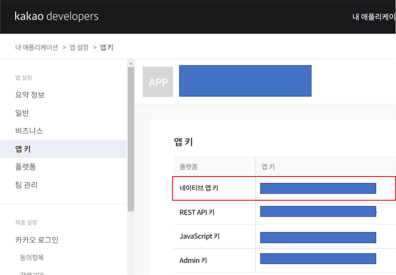Click the 네이티브 앱 키 row label
Screen dimensions: 396x275
click(x=199, y=188)
